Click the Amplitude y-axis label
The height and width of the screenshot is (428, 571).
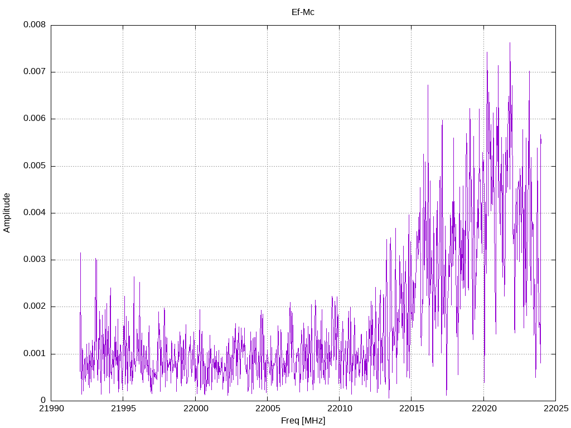(x=7, y=213)
